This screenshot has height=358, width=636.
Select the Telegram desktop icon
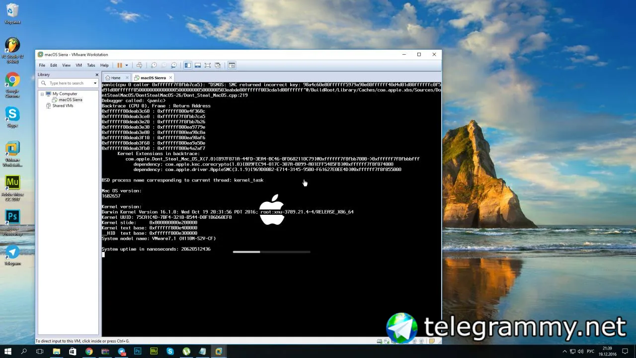12,255
